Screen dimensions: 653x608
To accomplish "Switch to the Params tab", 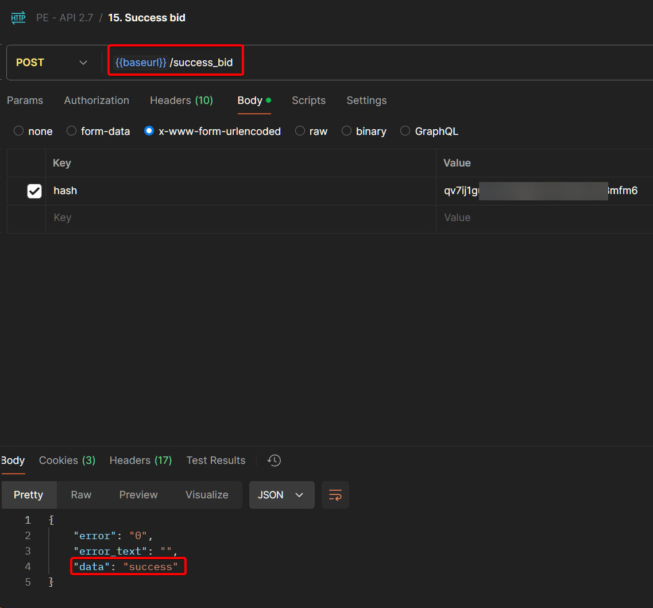I will [25, 100].
